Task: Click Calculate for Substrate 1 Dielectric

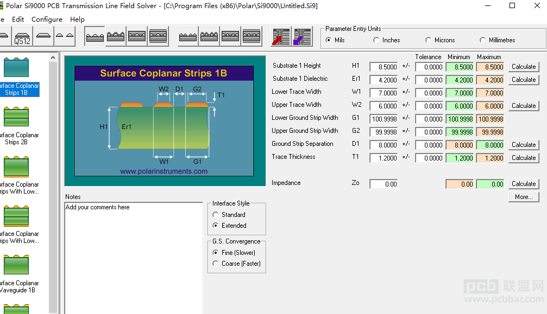Action: [524, 80]
